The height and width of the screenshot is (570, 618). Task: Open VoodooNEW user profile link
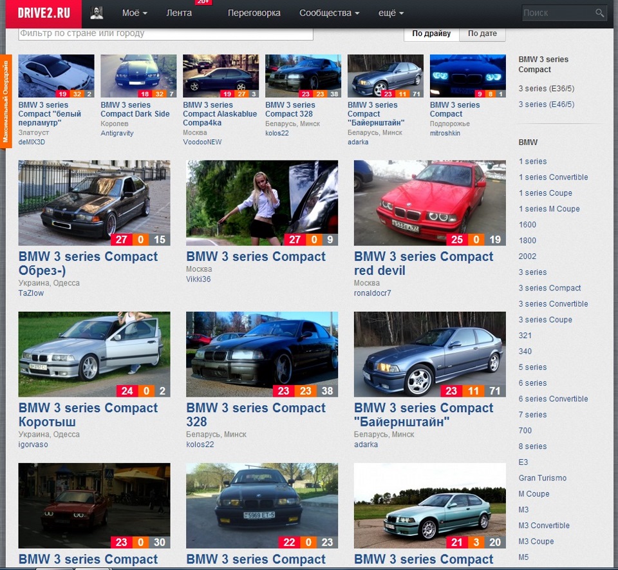(202, 142)
